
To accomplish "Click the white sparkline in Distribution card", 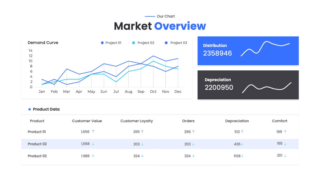I will tap(265, 49).
